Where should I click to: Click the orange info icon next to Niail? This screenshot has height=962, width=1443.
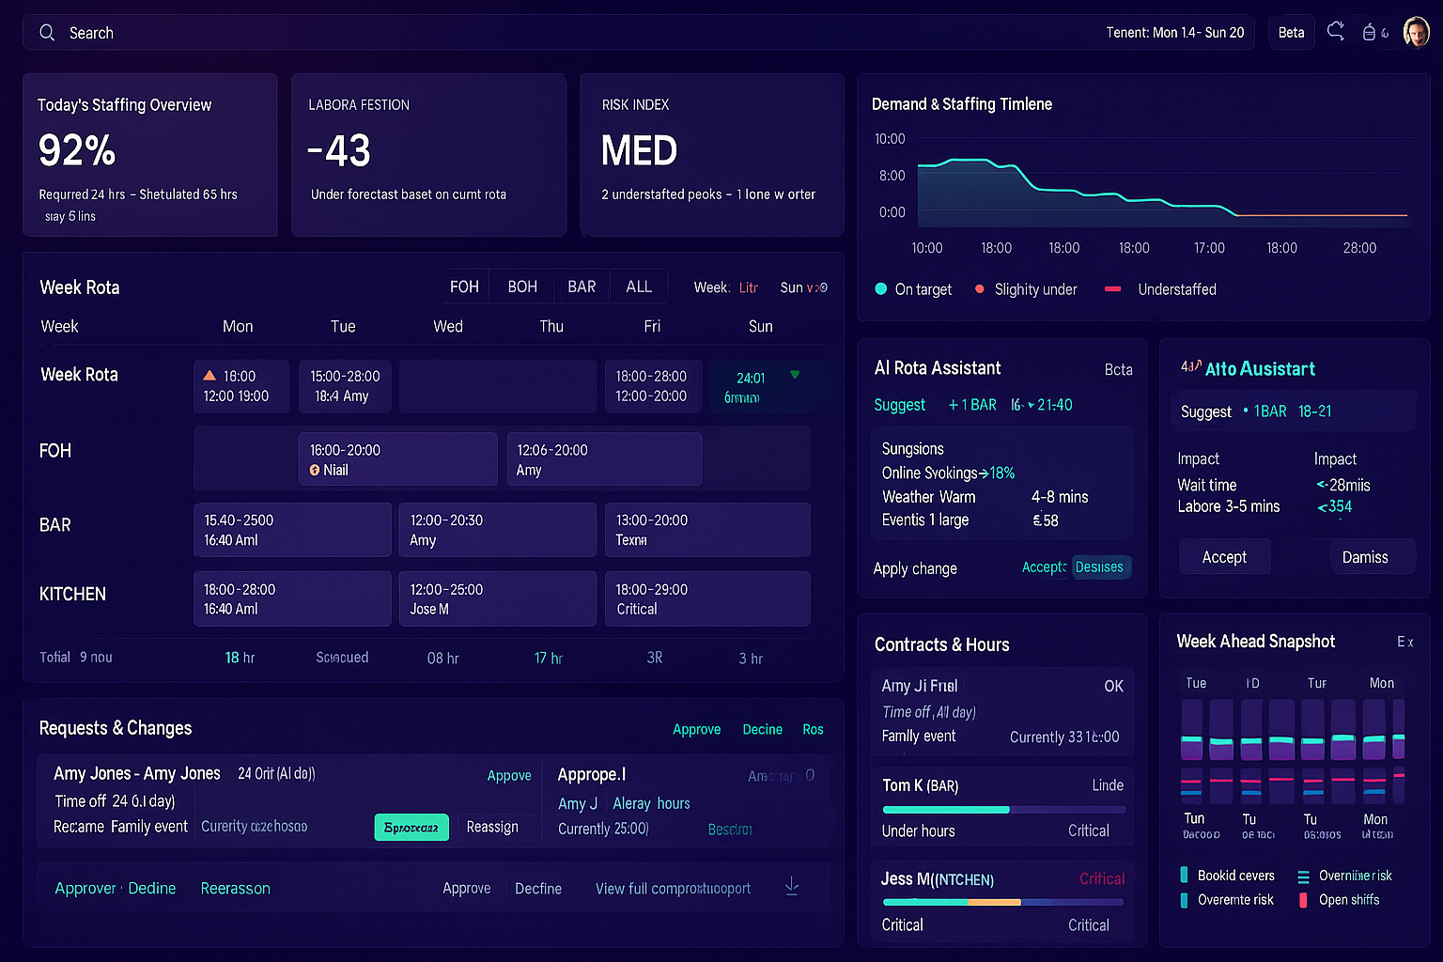(315, 471)
